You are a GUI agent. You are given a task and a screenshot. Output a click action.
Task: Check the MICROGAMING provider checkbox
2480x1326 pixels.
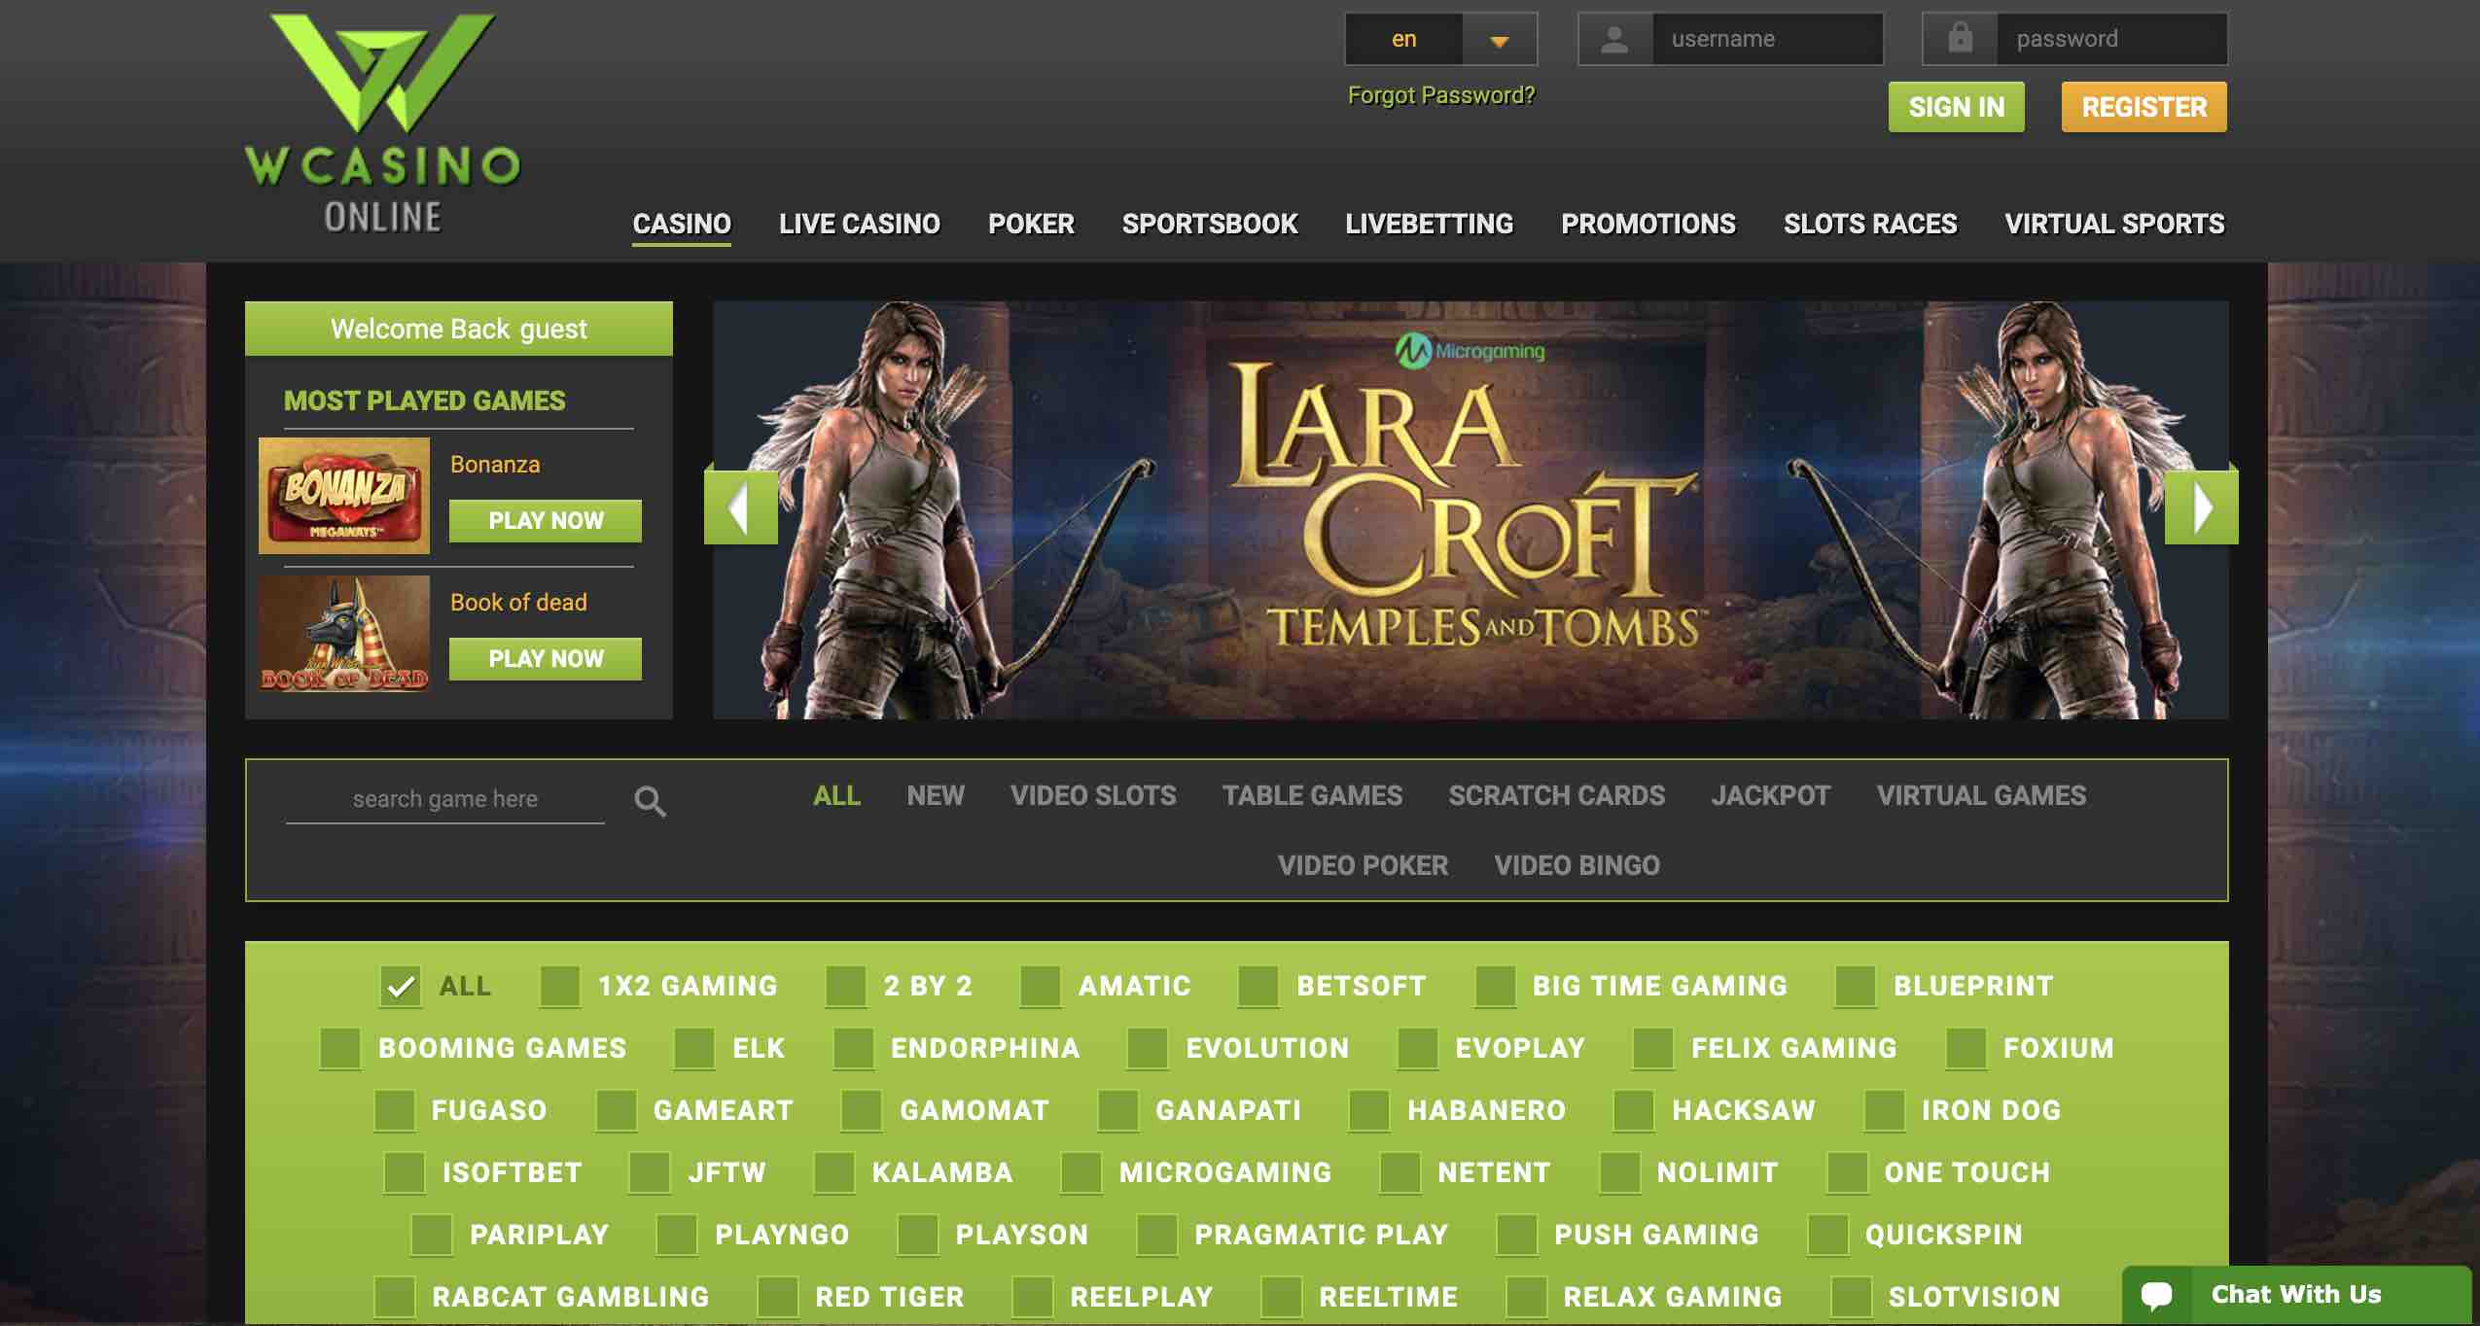(1081, 1172)
